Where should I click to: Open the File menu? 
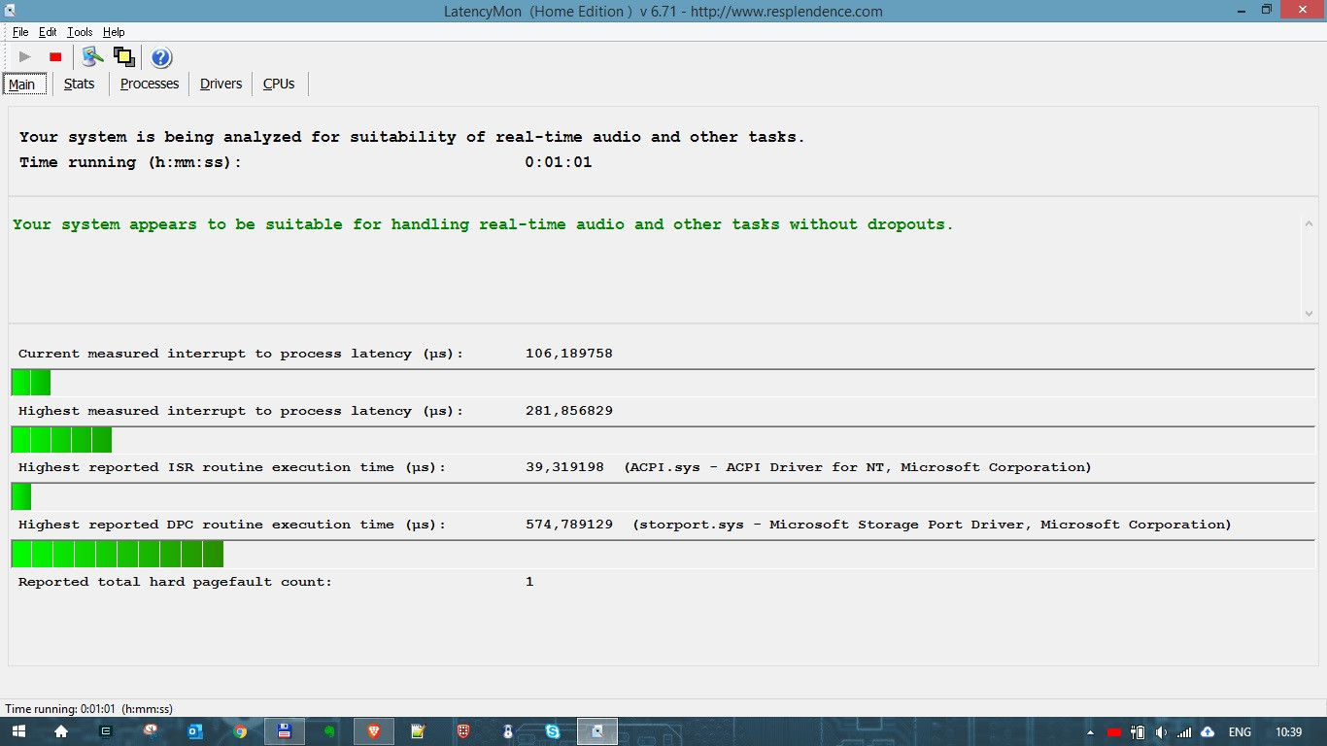pyautogui.click(x=20, y=32)
